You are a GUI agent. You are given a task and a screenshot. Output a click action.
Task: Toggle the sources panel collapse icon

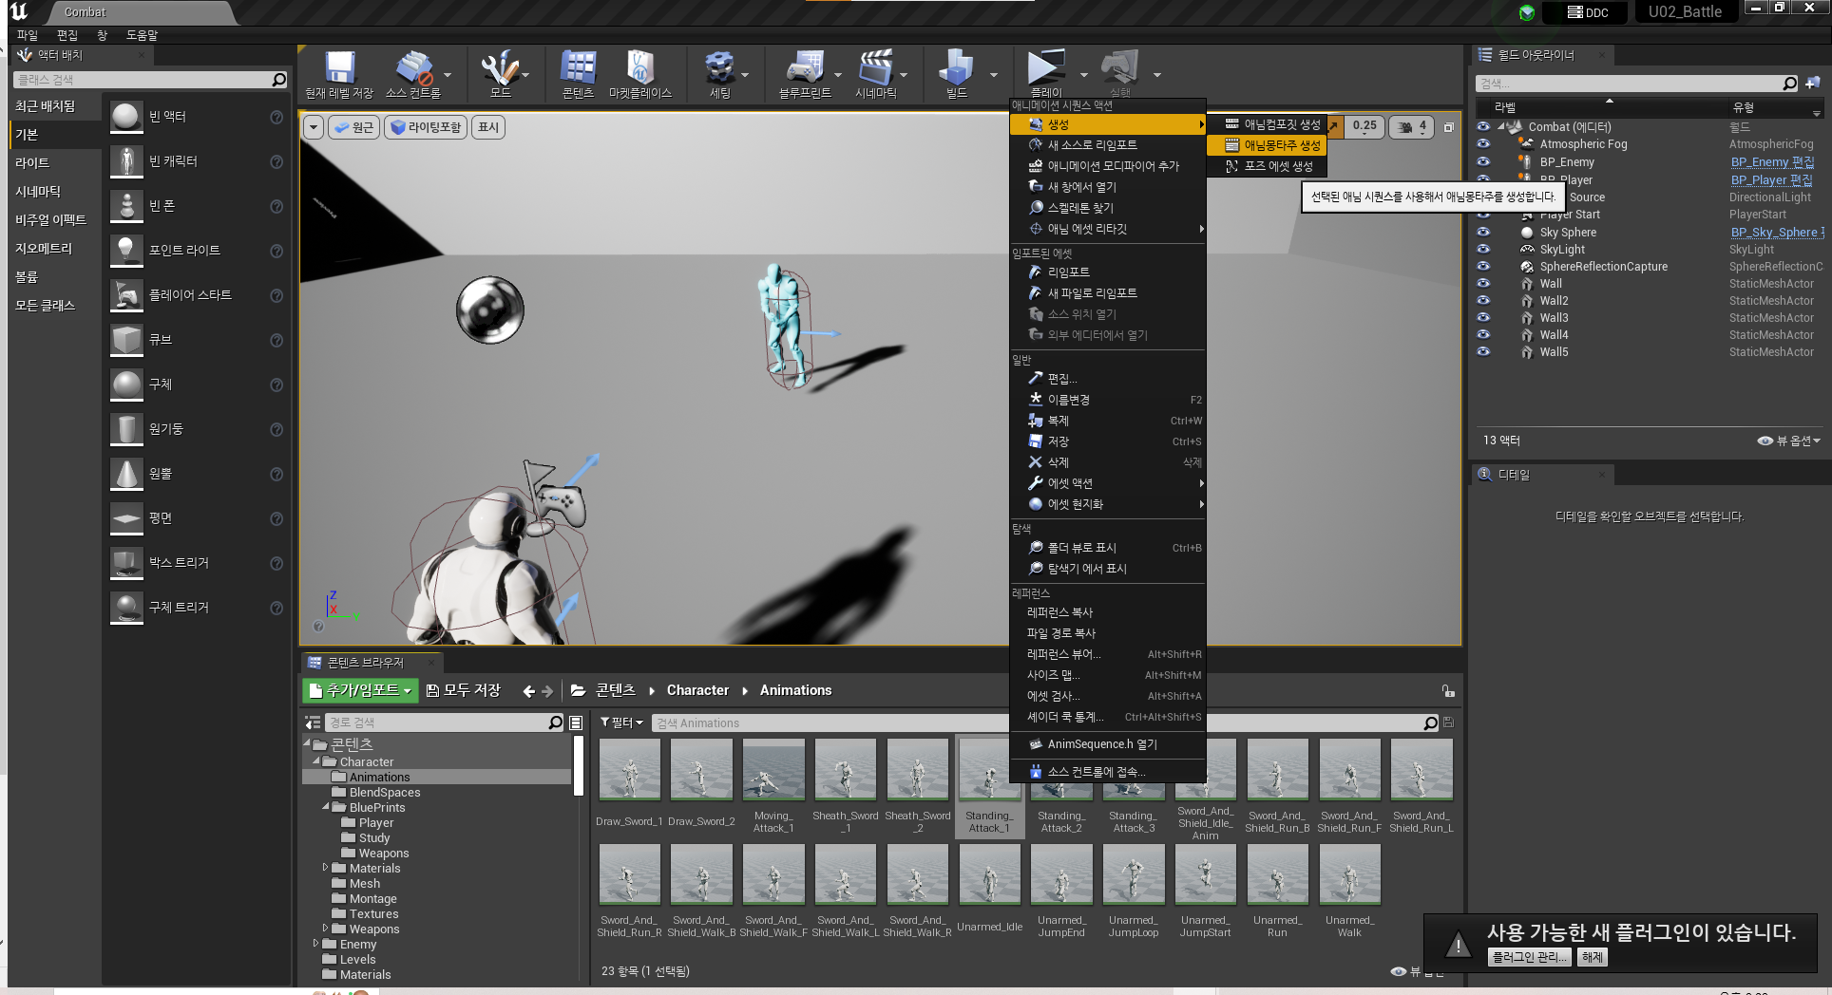click(x=313, y=723)
